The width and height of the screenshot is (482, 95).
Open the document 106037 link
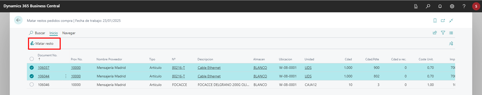point(44,68)
